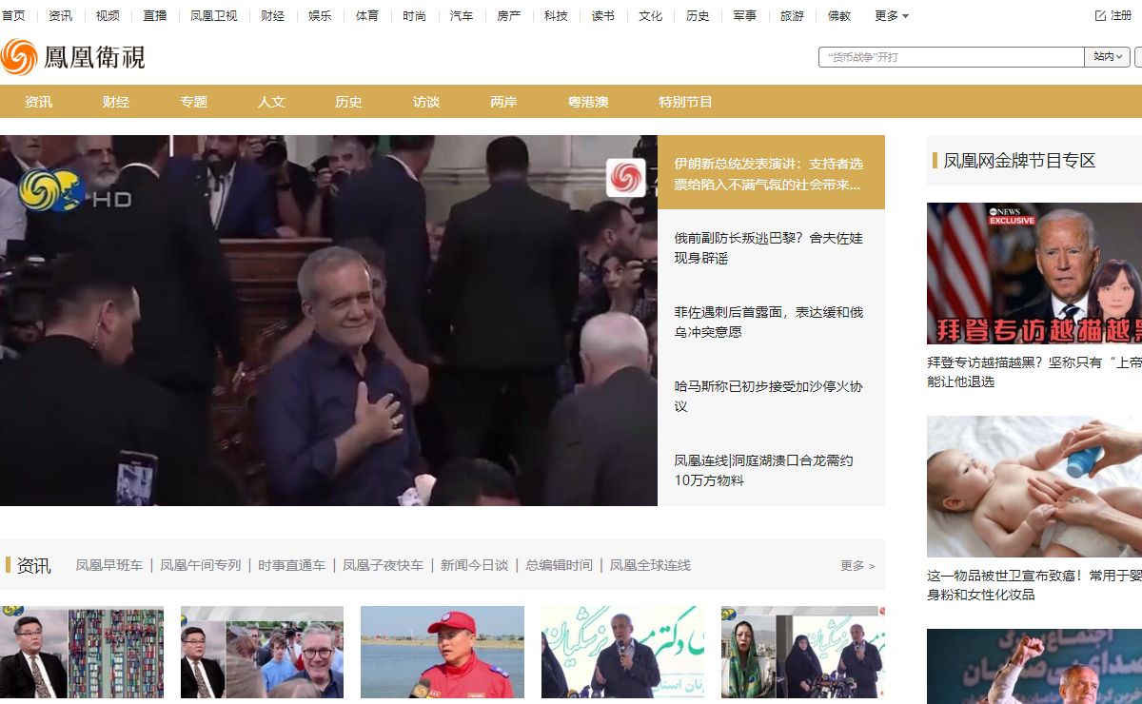Open 凤凰早班车 program link

click(x=109, y=565)
